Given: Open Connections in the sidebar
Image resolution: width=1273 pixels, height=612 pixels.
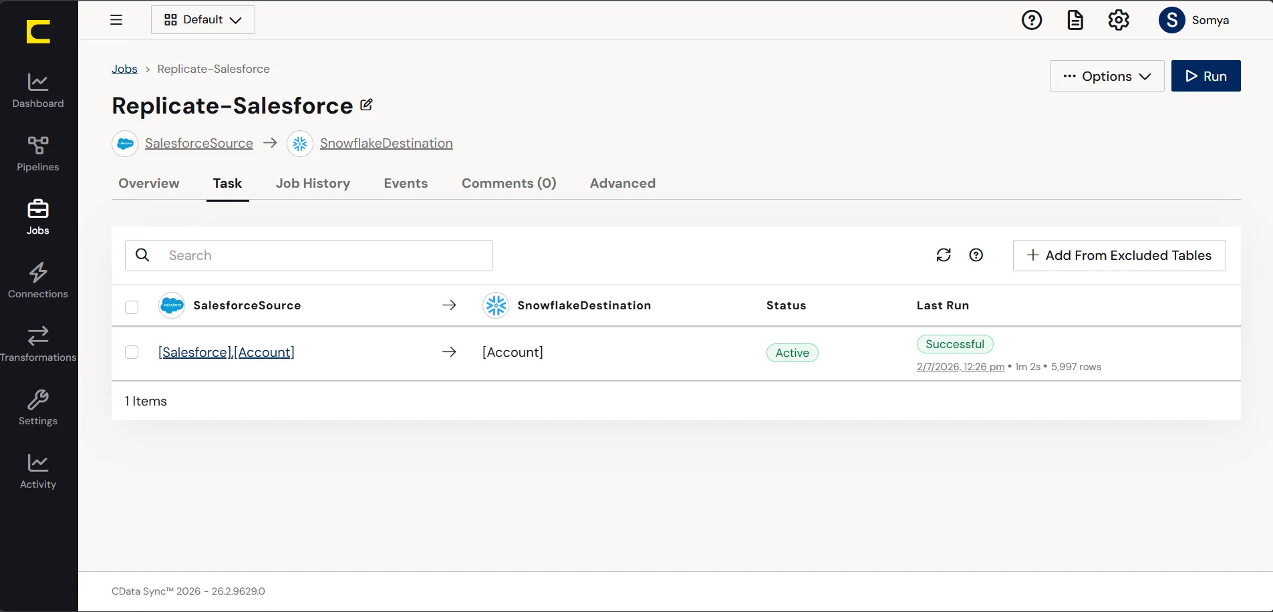Looking at the screenshot, I should [x=38, y=281].
